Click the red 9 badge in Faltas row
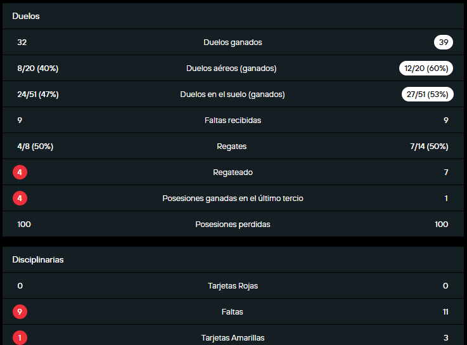 (x=20, y=312)
